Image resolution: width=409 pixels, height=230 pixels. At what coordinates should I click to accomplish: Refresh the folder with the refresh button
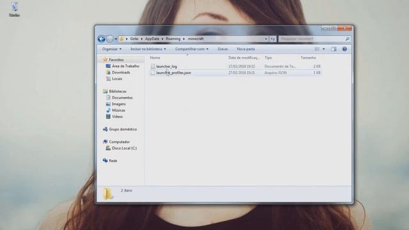273,39
